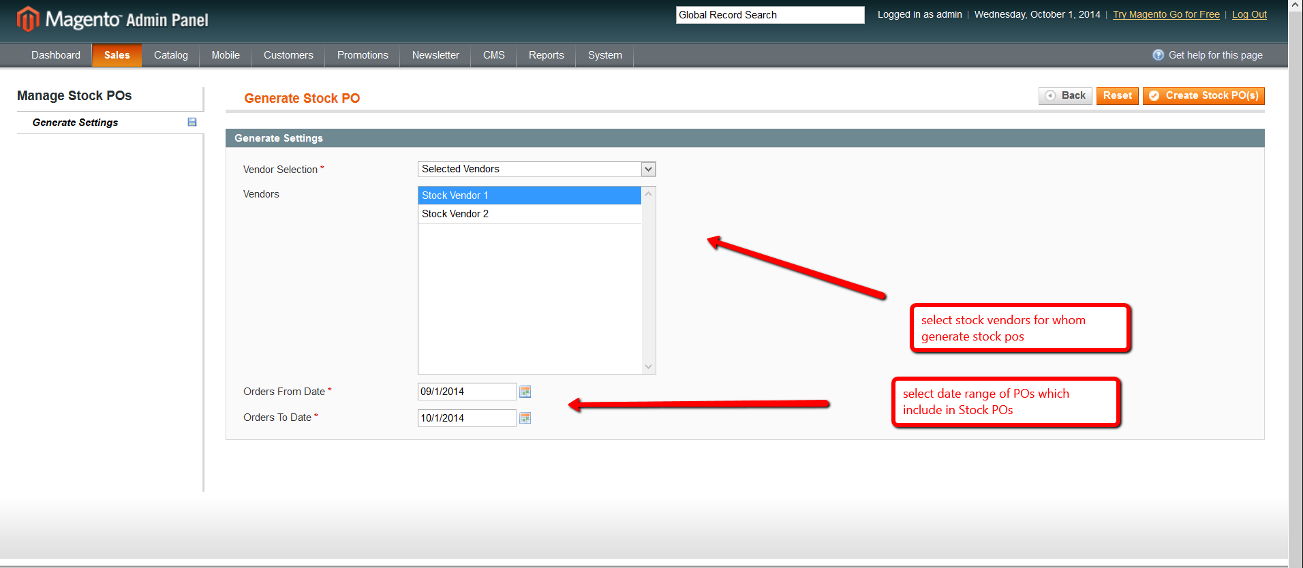1303x568 pixels.
Task: Open the Sales menu
Action: click(x=117, y=55)
